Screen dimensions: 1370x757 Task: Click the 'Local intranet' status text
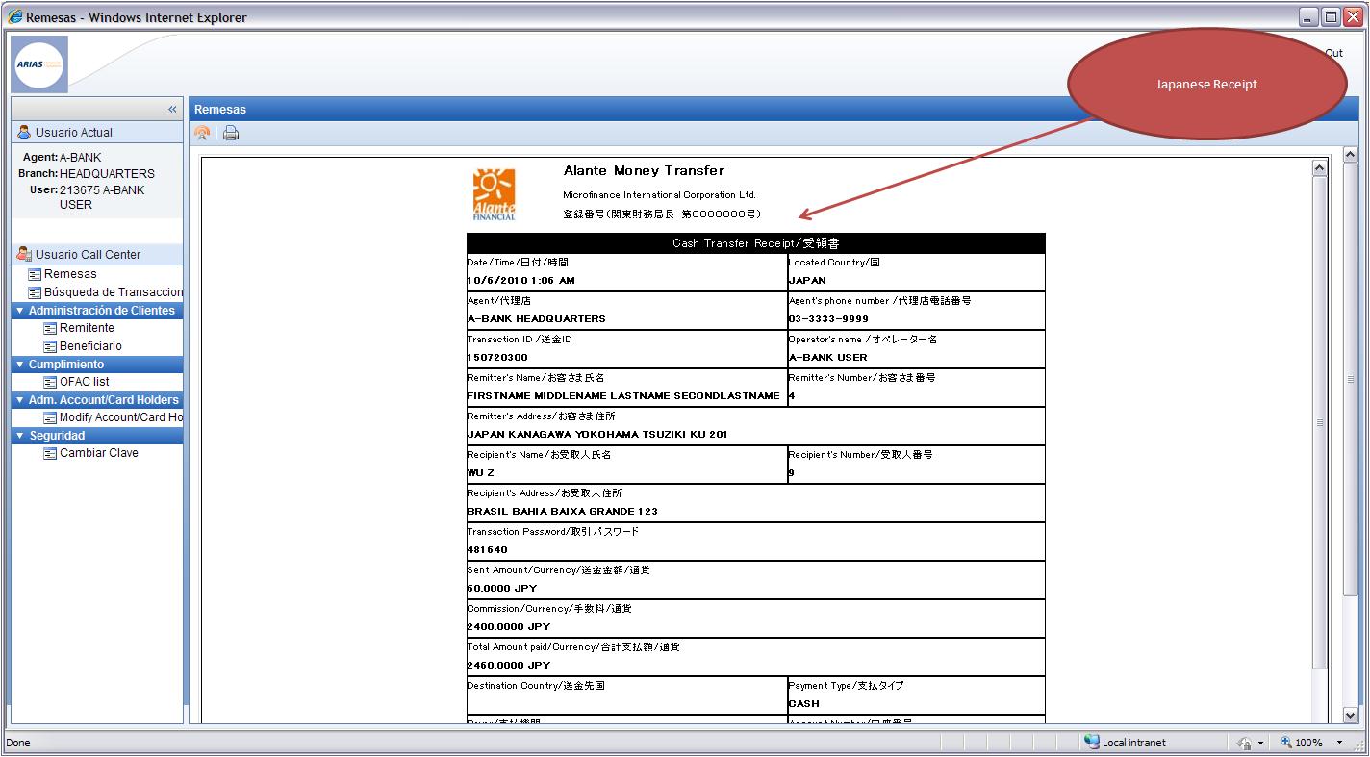click(x=1134, y=743)
